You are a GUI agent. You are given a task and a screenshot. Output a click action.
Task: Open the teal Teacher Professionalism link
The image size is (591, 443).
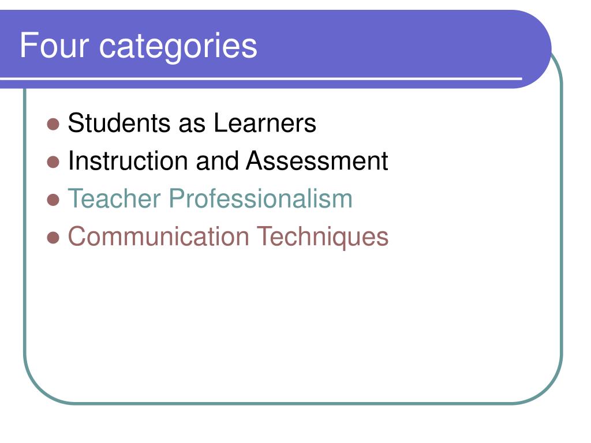(210, 198)
